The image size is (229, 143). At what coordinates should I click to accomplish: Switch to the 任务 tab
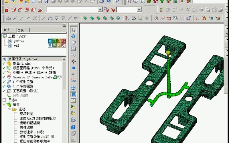pyautogui.click(x=7, y=30)
